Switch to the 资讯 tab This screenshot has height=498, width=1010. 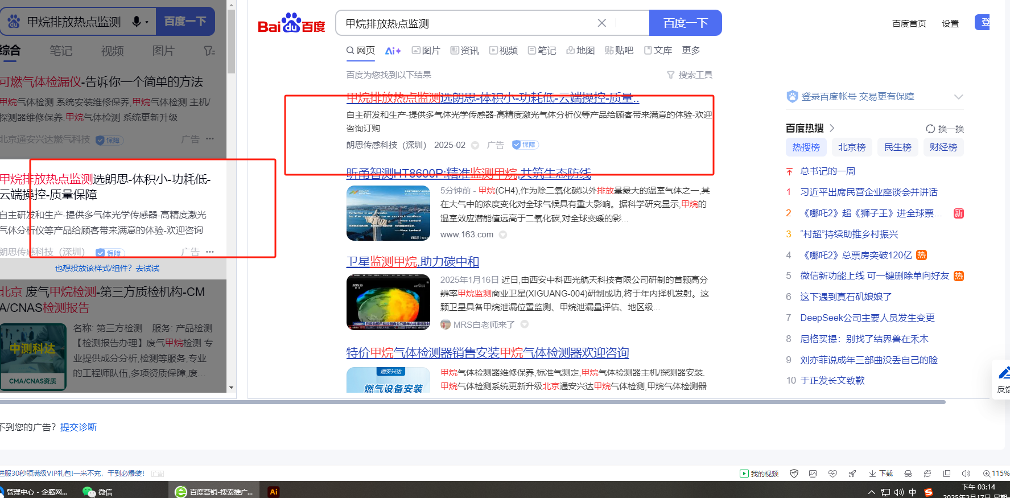pos(465,51)
